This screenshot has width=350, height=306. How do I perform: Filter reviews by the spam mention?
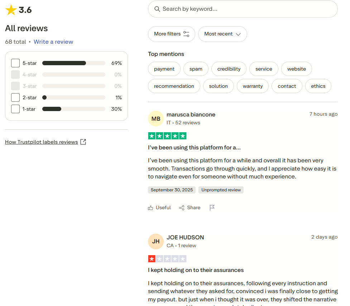pyautogui.click(x=196, y=69)
